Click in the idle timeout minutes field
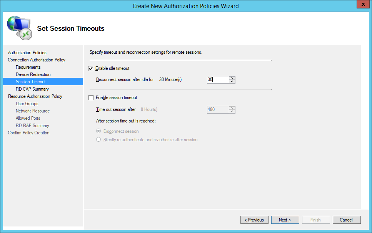Viewport: 372px width, 233px height. point(217,80)
